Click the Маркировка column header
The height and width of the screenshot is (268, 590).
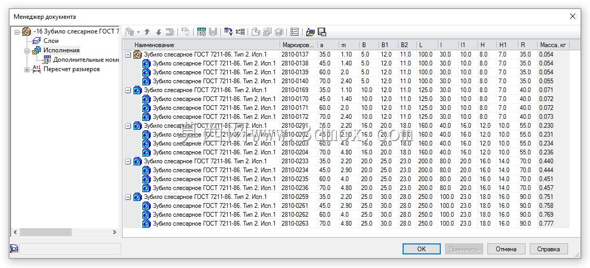pyautogui.click(x=298, y=45)
